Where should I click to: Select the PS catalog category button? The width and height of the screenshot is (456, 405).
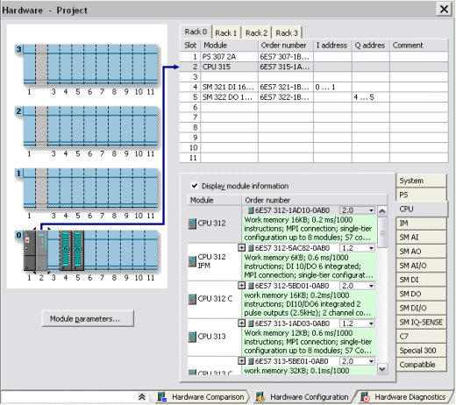[421, 195]
